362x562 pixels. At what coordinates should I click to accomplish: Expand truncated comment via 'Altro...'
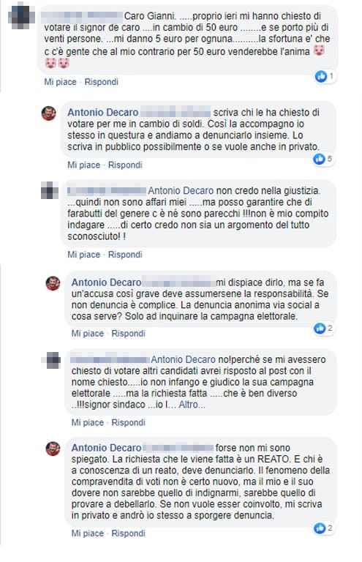[x=192, y=405]
